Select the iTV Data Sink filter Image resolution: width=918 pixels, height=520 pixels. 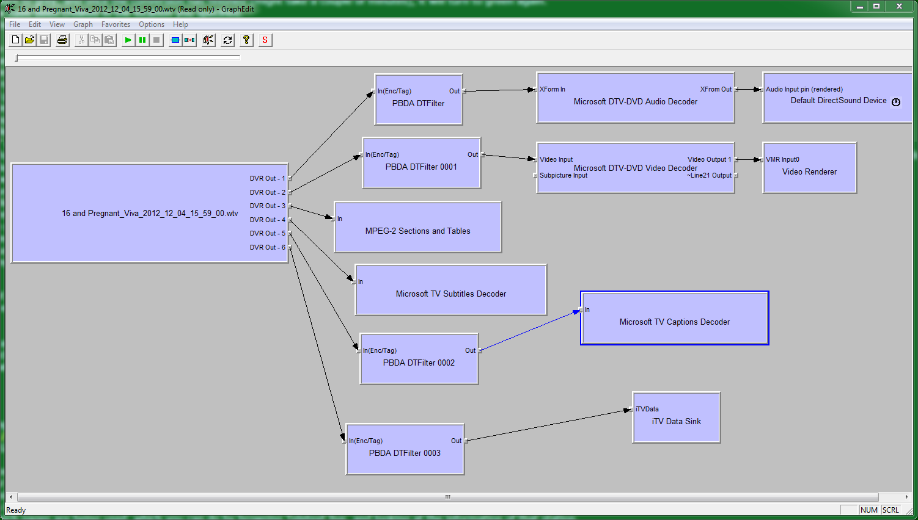coord(677,417)
